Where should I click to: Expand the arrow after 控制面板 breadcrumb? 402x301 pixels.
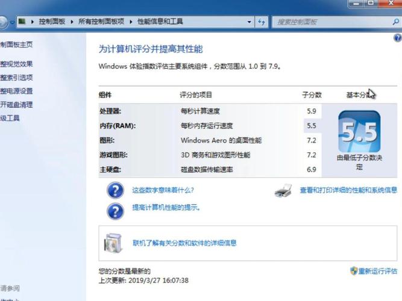[72, 22]
